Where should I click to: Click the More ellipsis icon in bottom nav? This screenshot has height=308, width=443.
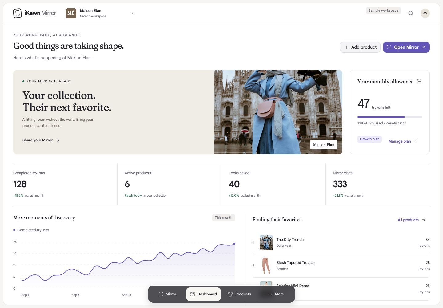coord(270,294)
